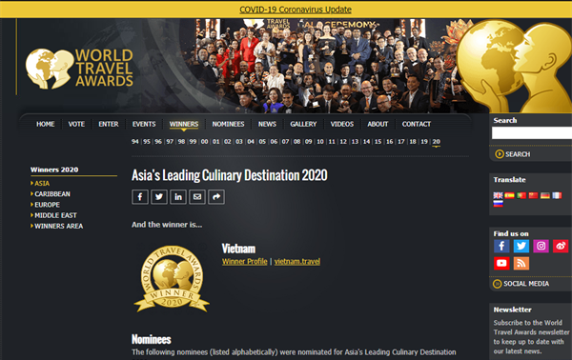Click the winner 2020 badge image
572x360 pixels.
[x=172, y=279]
